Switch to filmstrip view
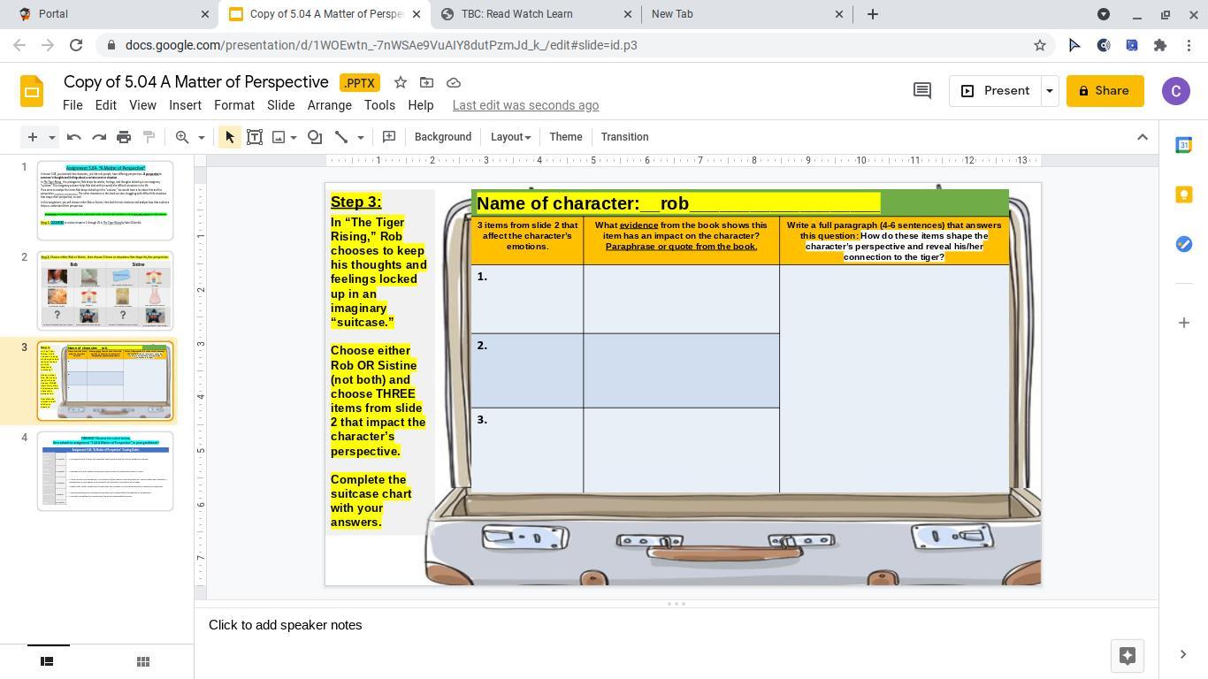Screen dimensions: 1208x679 48,661
